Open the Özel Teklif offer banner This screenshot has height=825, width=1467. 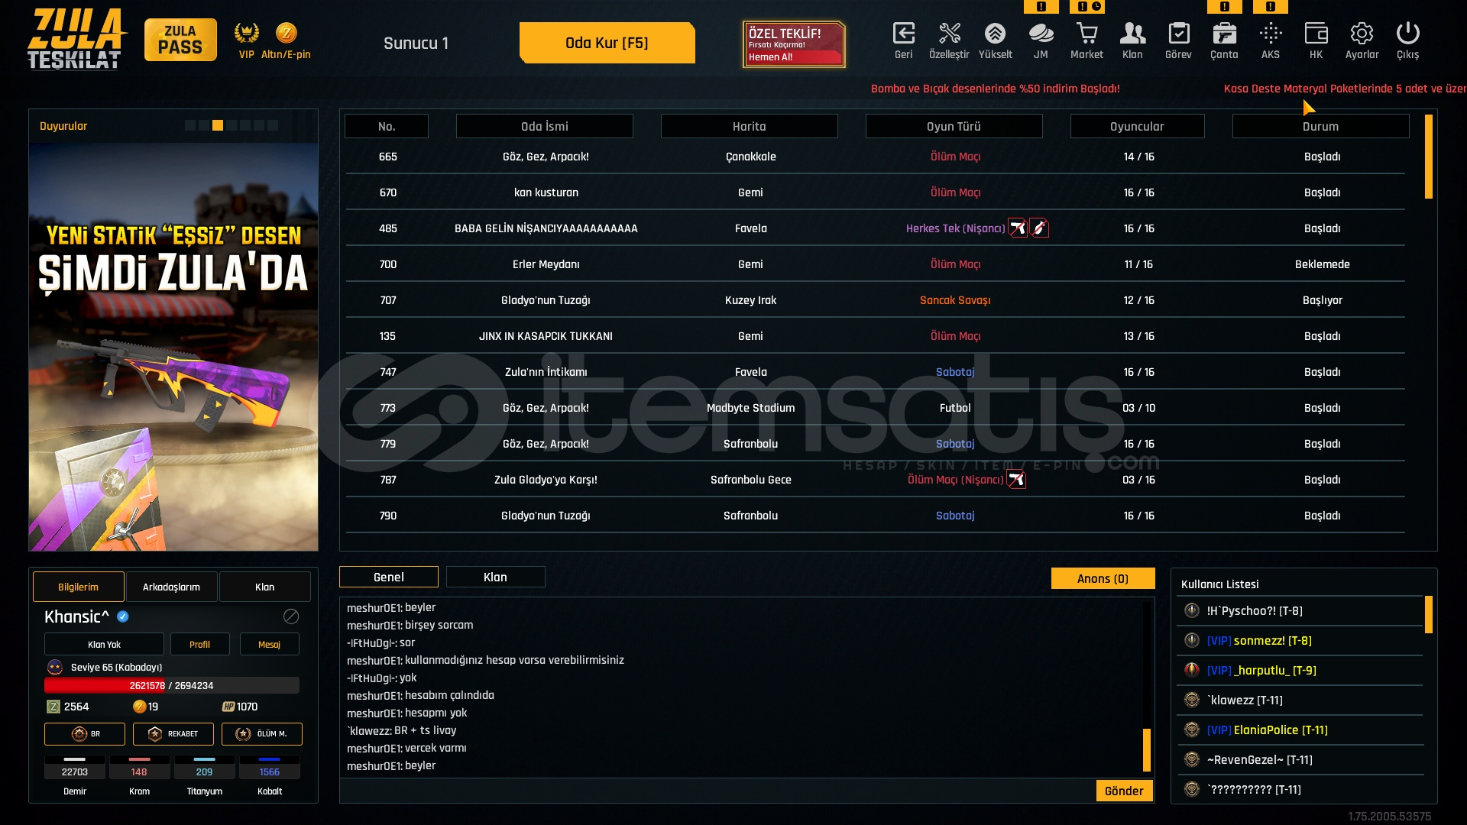794,44
